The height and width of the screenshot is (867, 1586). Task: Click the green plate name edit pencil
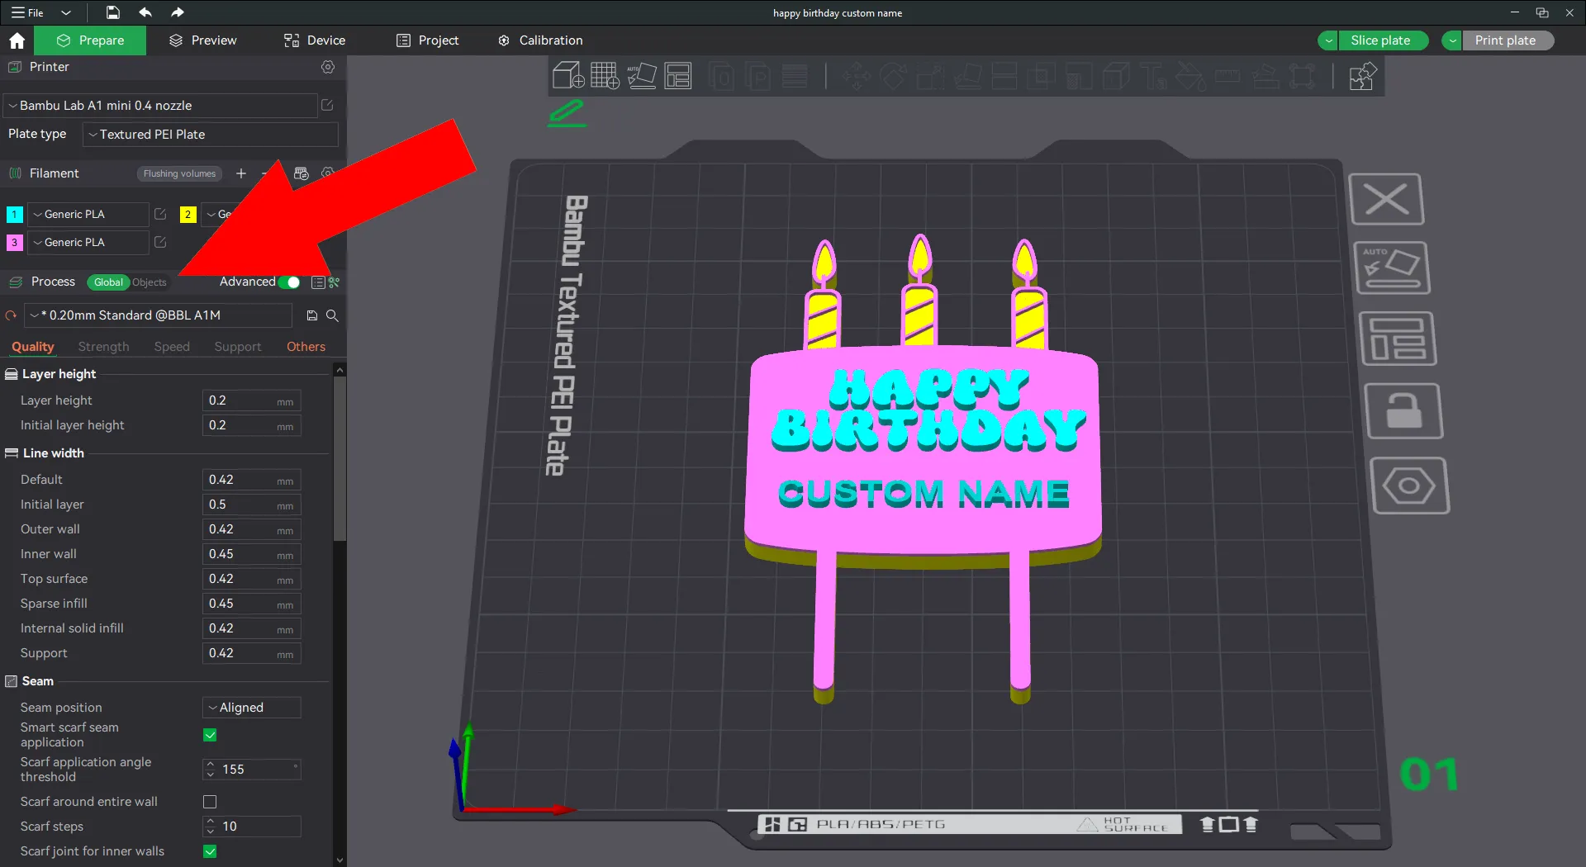point(567,113)
